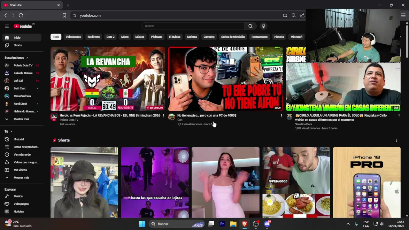Select the Pódcasts filter chip

(157, 37)
